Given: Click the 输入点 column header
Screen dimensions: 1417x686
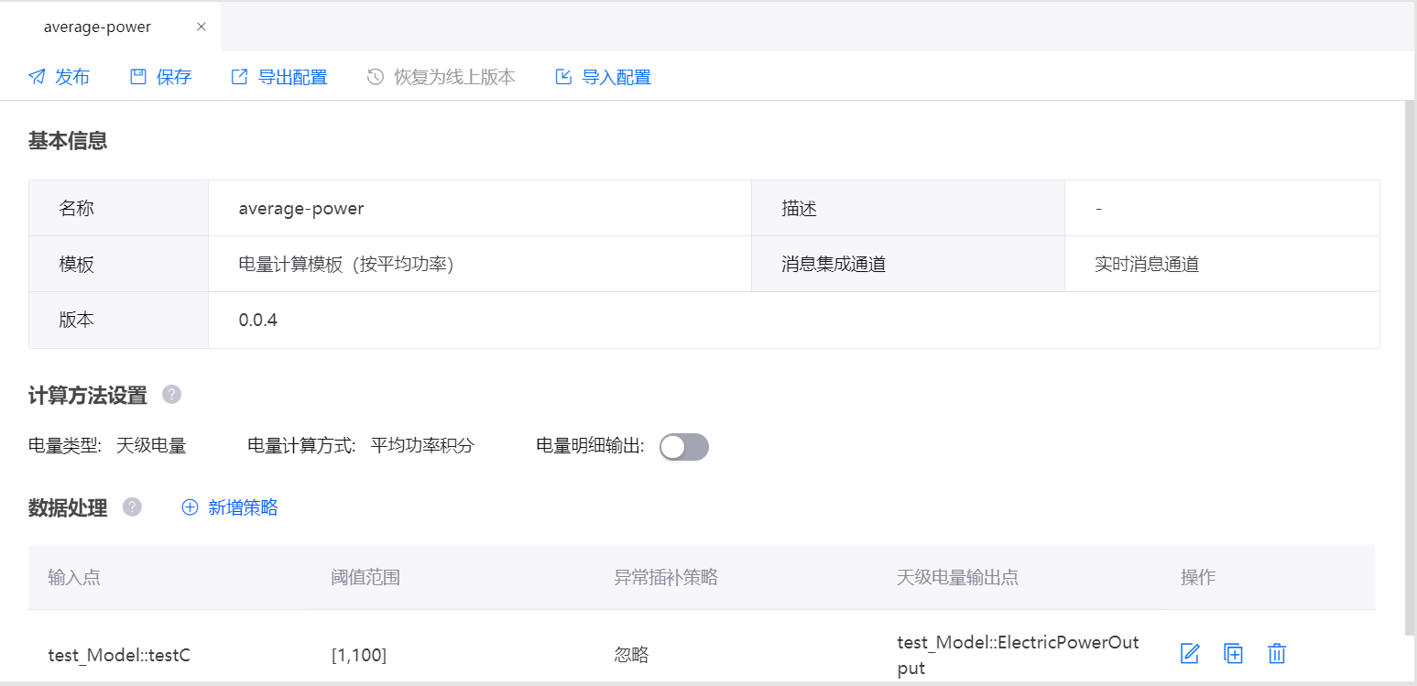Looking at the screenshot, I should tap(75, 577).
